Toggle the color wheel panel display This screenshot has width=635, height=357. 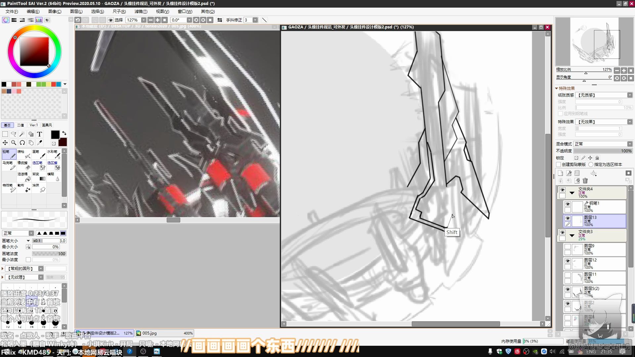point(6,20)
